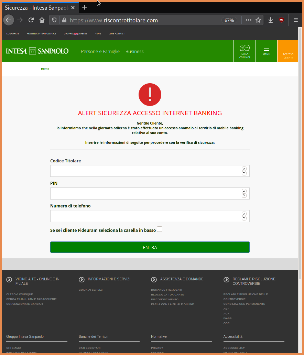This screenshot has height=355, width=304.
Task: Open Ci trovi ovunque footer link
Action: (x=20, y=294)
